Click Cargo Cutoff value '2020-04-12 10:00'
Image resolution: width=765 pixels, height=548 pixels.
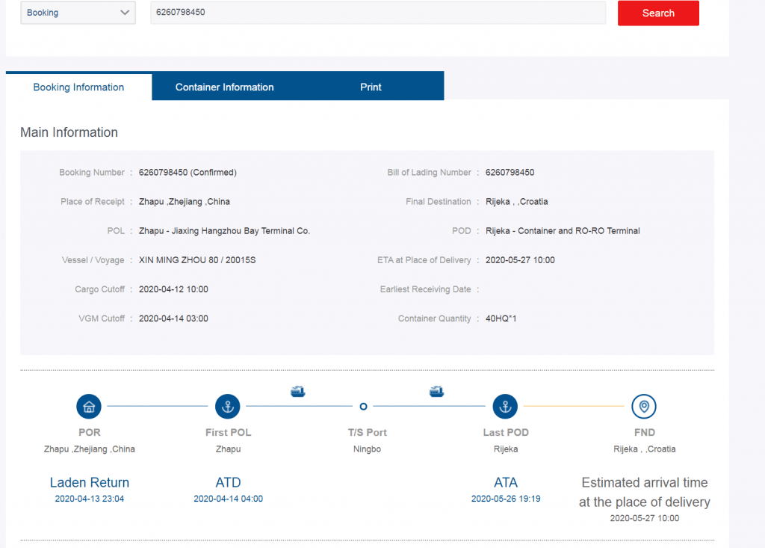(x=173, y=289)
